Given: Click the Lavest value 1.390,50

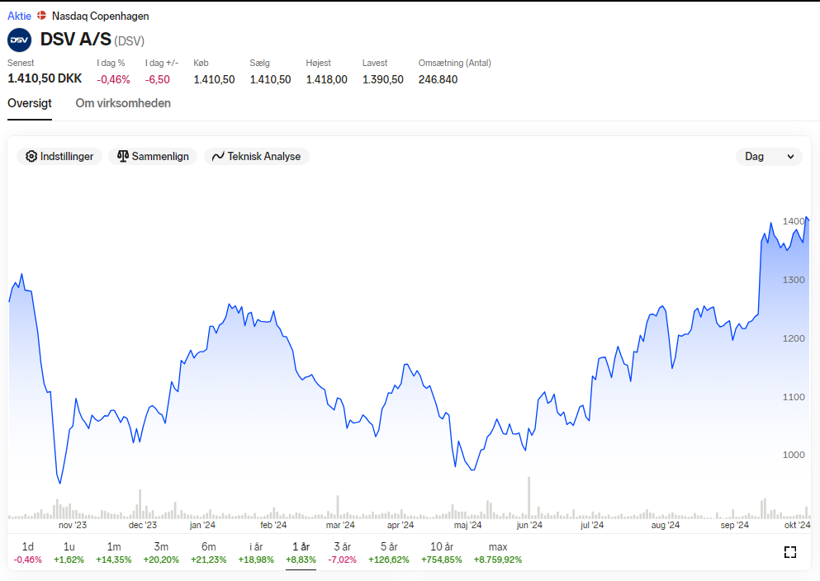Looking at the screenshot, I should 383,79.
